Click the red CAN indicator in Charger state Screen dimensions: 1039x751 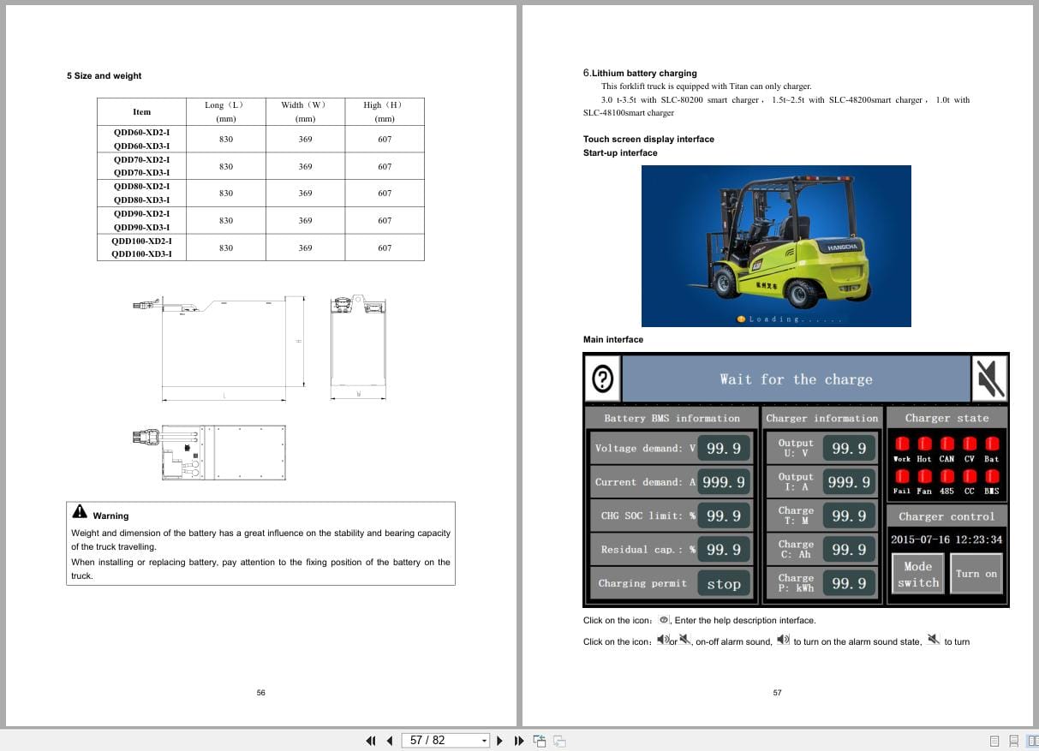[946, 444]
